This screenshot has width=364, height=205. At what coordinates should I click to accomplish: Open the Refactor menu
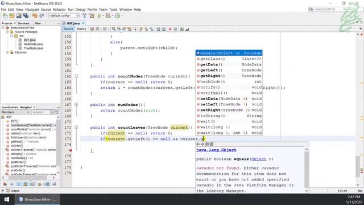pos(59,10)
